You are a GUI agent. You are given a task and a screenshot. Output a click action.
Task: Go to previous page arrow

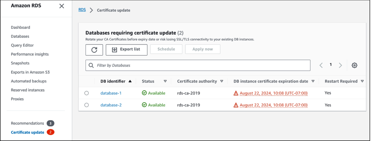click(x=321, y=65)
